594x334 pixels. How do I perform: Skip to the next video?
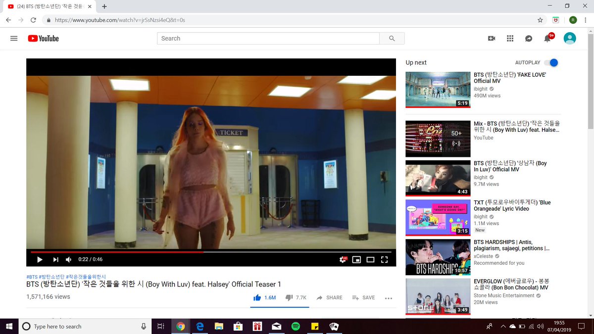coord(55,259)
